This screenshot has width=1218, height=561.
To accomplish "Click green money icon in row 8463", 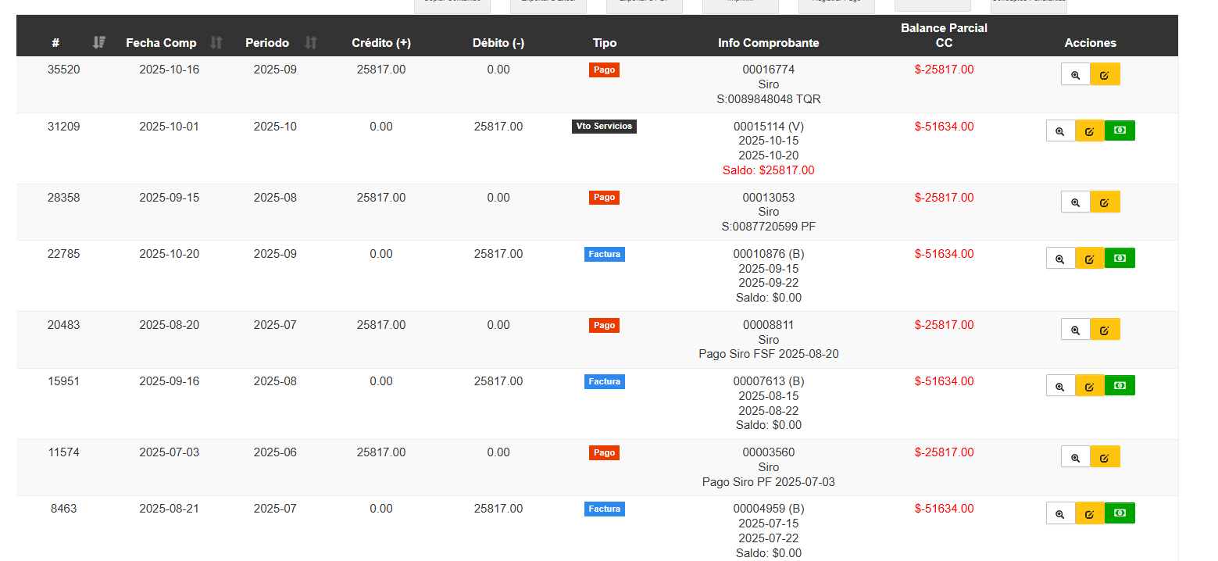I will click(x=1120, y=513).
